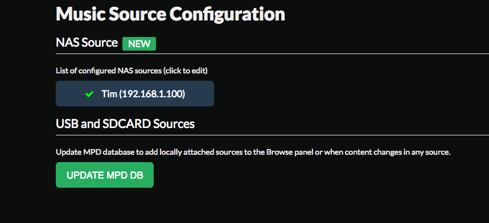
Task: Click the green NEW badge
Action: coord(139,44)
